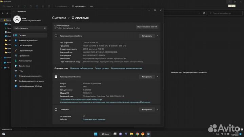Collapse the Характеристики устройства section
244x137 pixels.
(158, 36)
